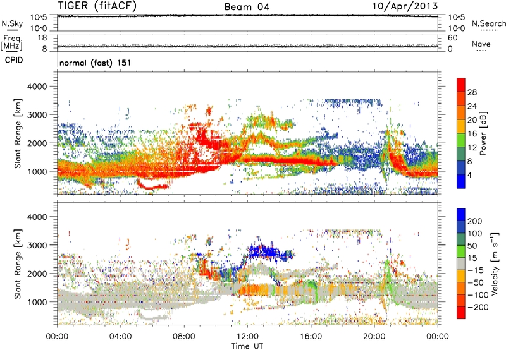The image size is (506, 350).
Task: Click the "04:00" time tick label
Action: (121, 337)
